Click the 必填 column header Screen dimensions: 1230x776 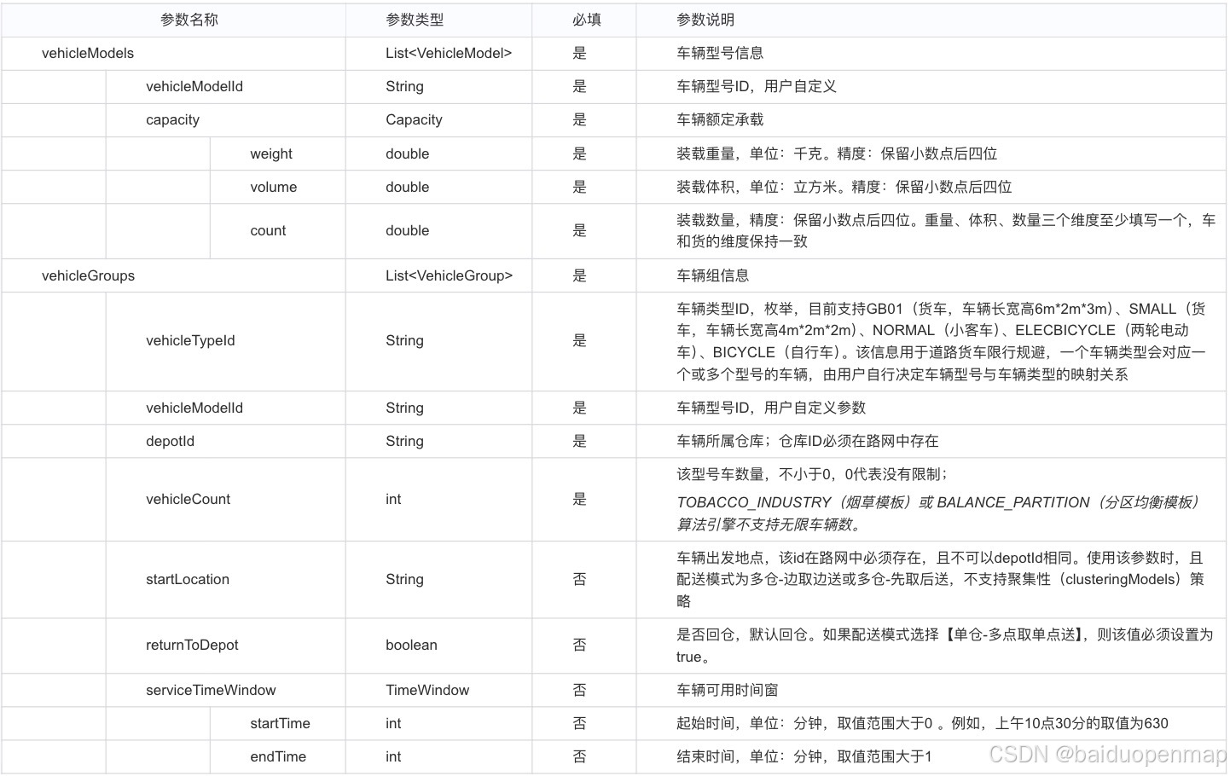(587, 20)
